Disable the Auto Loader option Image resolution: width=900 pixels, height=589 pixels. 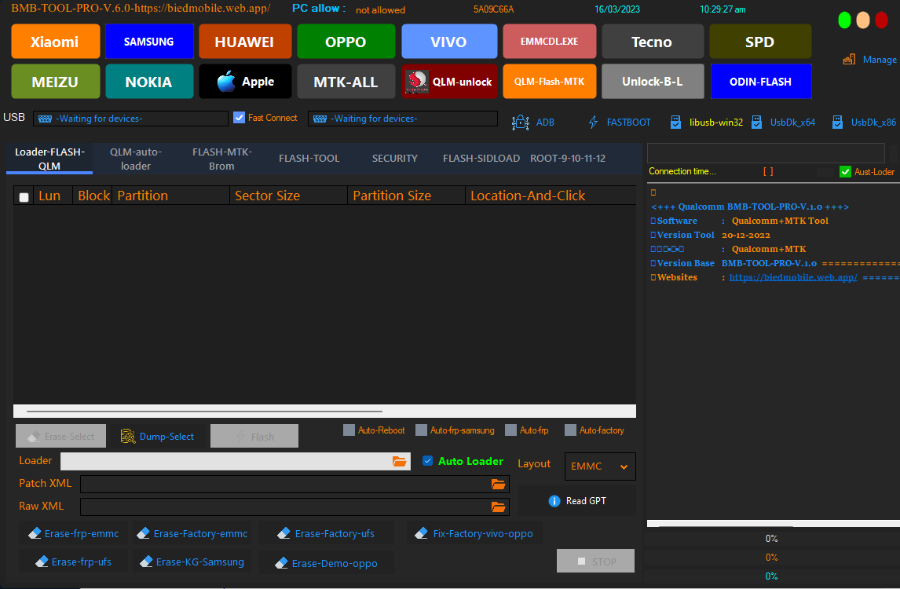426,461
